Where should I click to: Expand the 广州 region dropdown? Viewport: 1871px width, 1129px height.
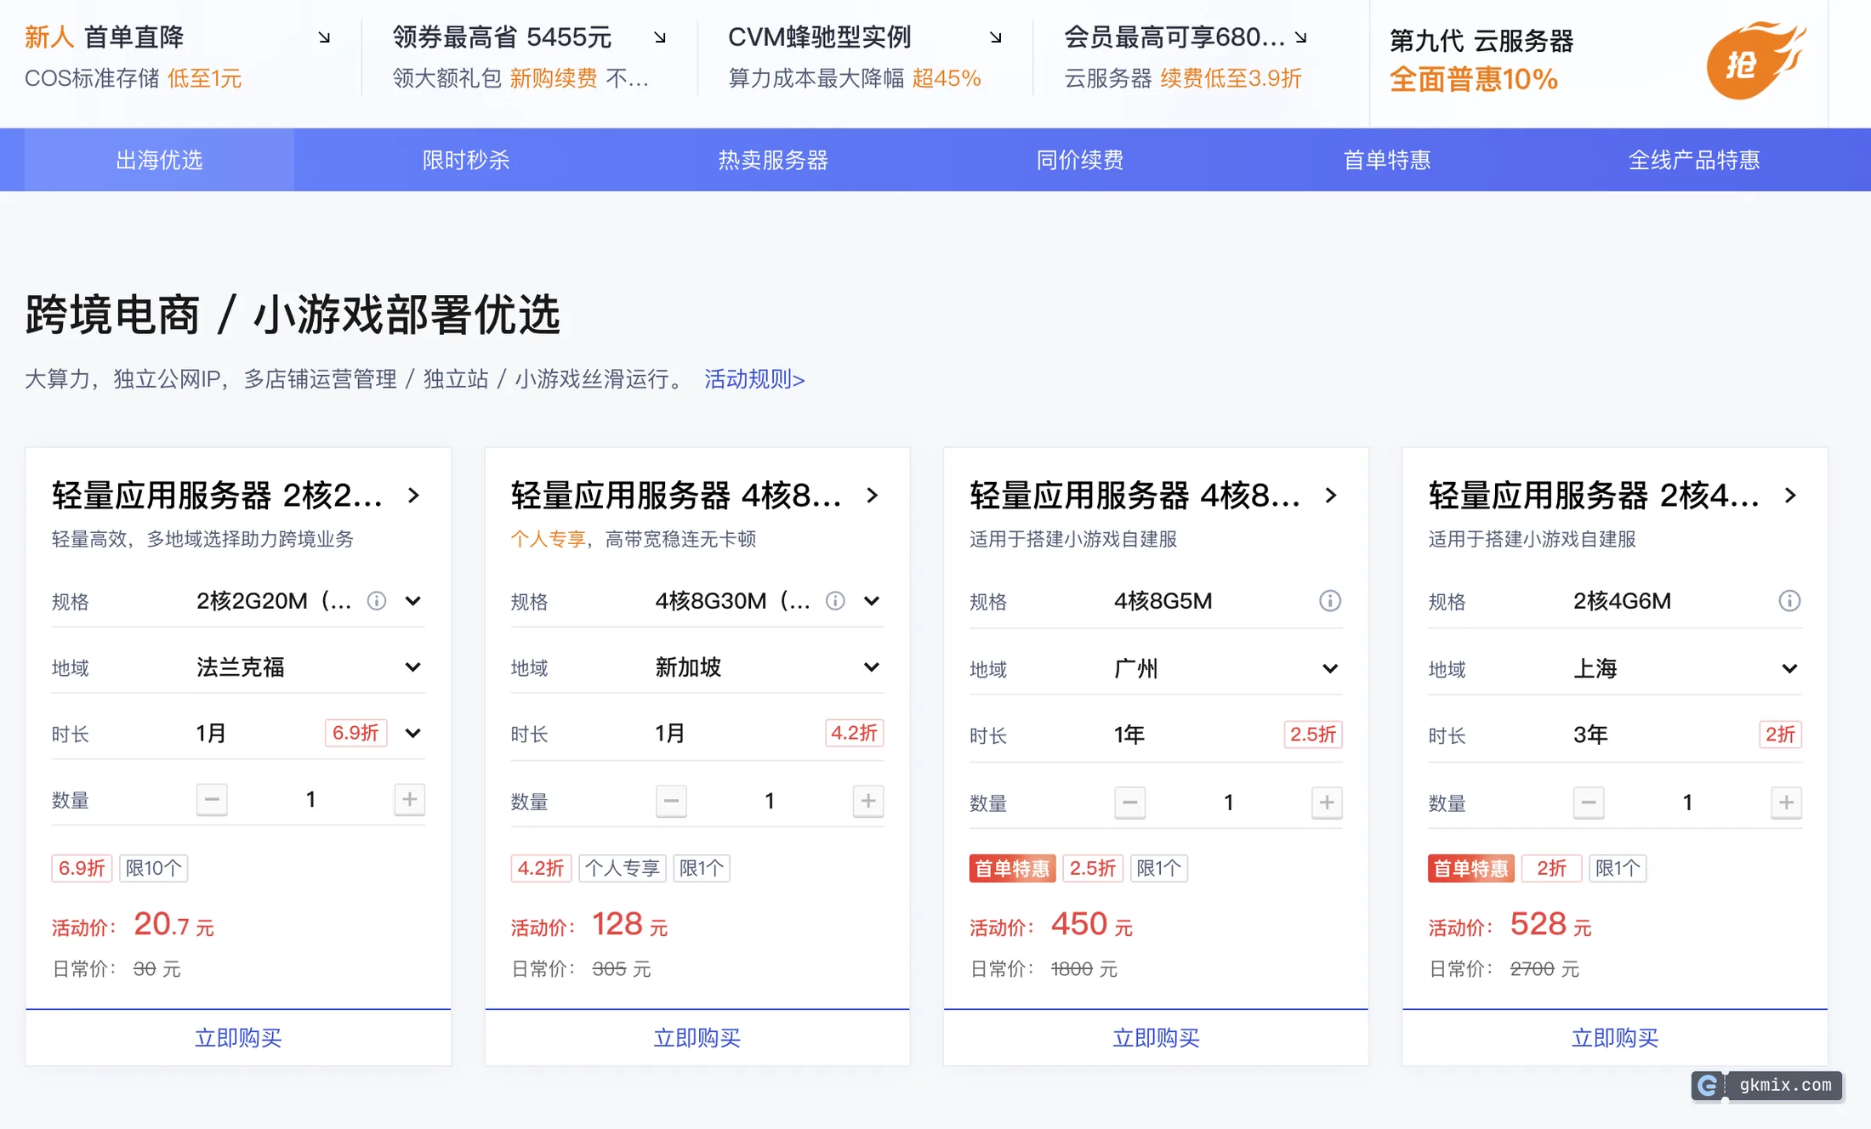tap(1331, 669)
